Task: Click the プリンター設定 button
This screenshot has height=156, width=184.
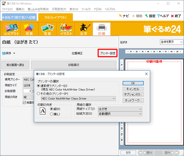Action: point(107,53)
